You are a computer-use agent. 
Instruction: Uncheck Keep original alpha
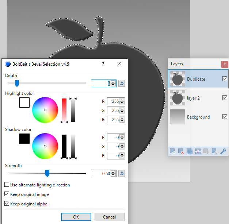click(x=7, y=204)
